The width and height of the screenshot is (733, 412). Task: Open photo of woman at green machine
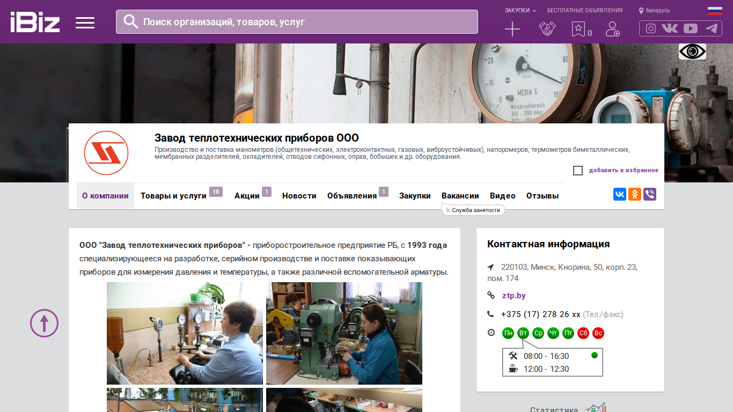(x=344, y=333)
